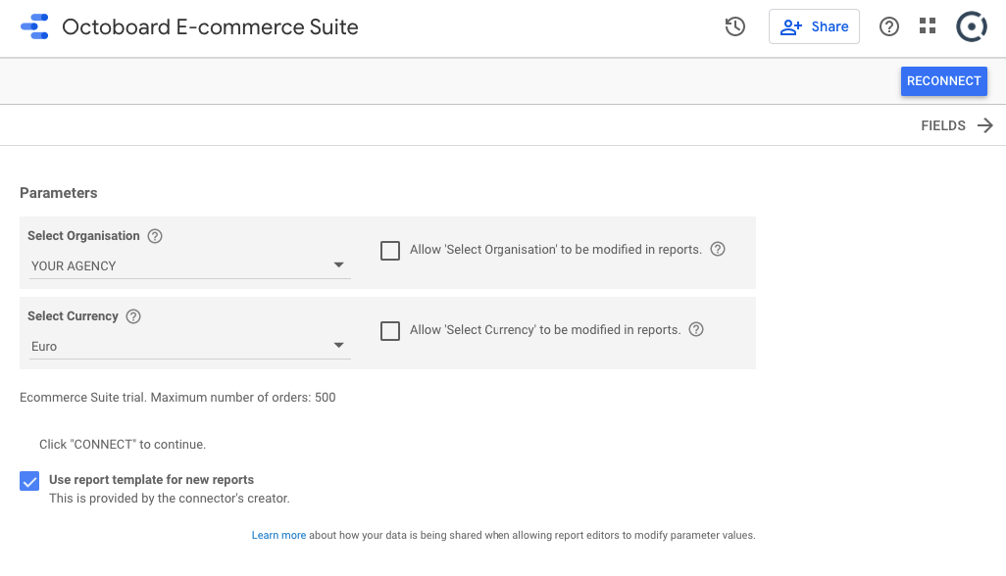Uncheck Use report template for new reports
The width and height of the screenshot is (1006, 576).
coord(29,481)
